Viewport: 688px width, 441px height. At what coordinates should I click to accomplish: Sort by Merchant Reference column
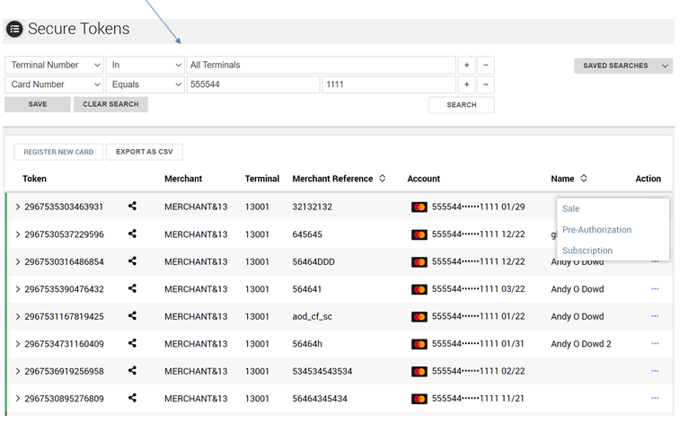(x=383, y=179)
